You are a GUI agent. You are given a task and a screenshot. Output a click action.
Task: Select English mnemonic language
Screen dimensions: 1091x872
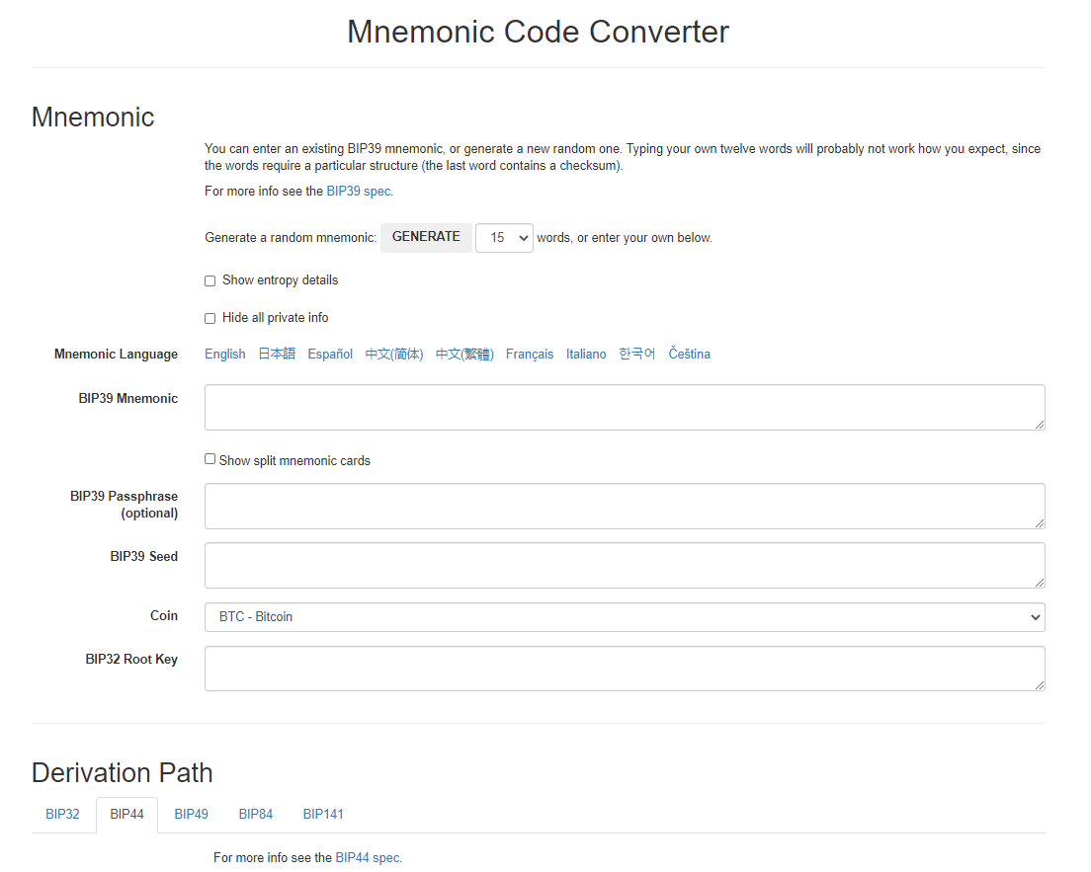click(x=224, y=354)
